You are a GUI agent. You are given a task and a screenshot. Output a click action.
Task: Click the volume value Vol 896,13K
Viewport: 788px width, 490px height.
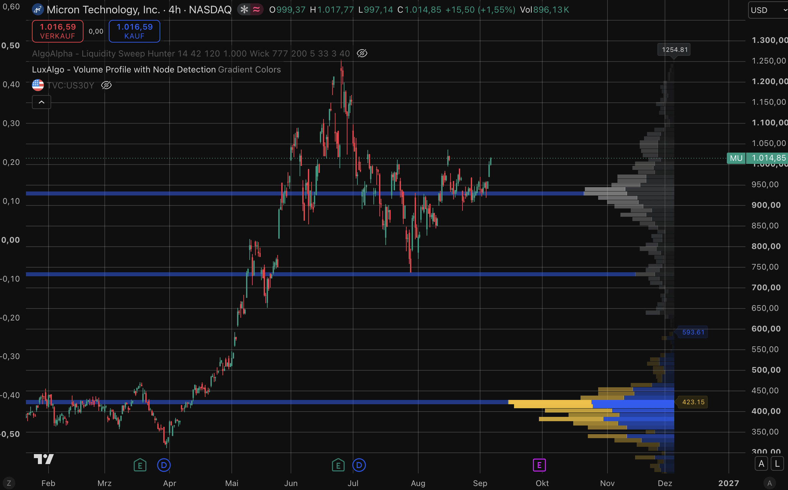[x=545, y=10]
